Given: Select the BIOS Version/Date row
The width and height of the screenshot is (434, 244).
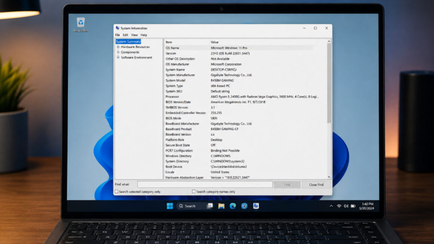Looking at the screenshot, I should pos(241,102).
